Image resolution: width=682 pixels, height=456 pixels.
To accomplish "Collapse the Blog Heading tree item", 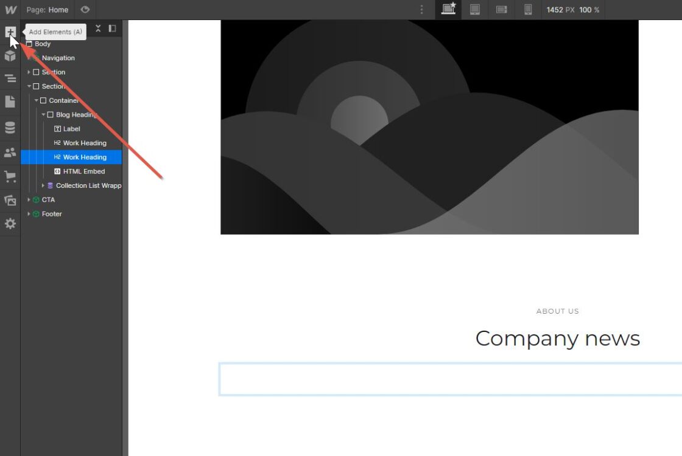I will click(x=43, y=114).
